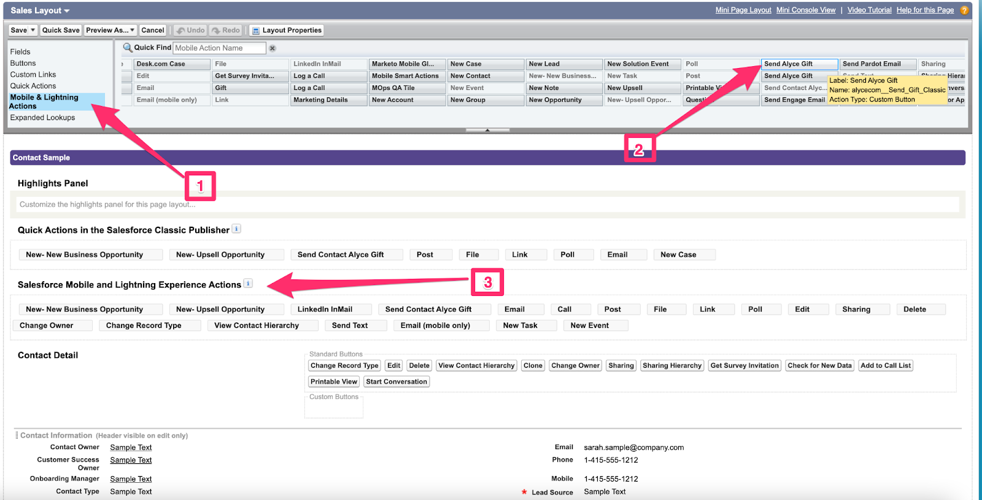Open info icon beside Mobile and Lightning heading

point(248,284)
